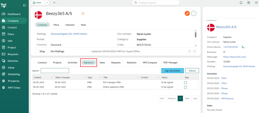Click the Reload button
259x113 pixels.
(192, 71)
